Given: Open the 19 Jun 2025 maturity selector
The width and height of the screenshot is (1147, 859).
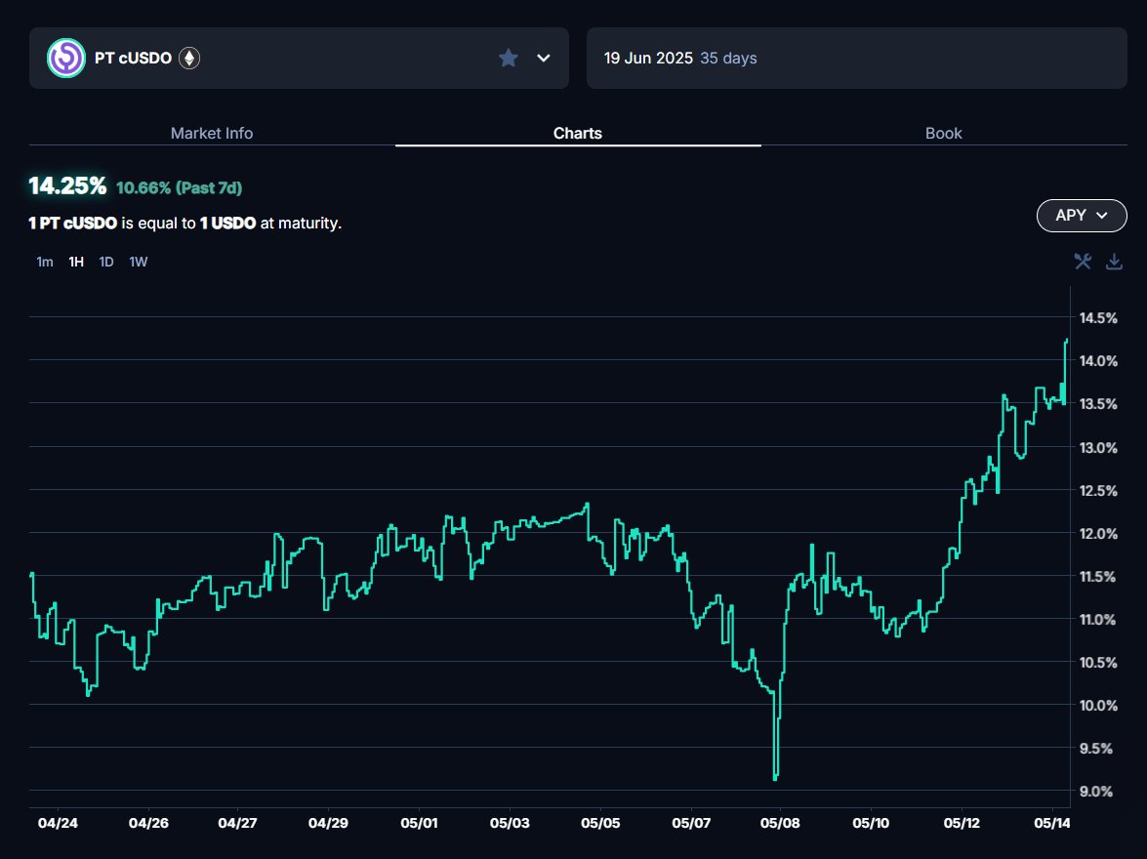Looking at the screenshot, I should pos(857,58).
